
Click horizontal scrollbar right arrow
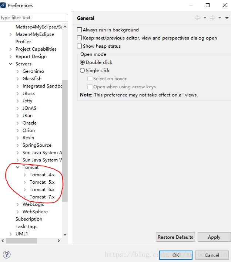pyautogui.click(x=58, y=241)
